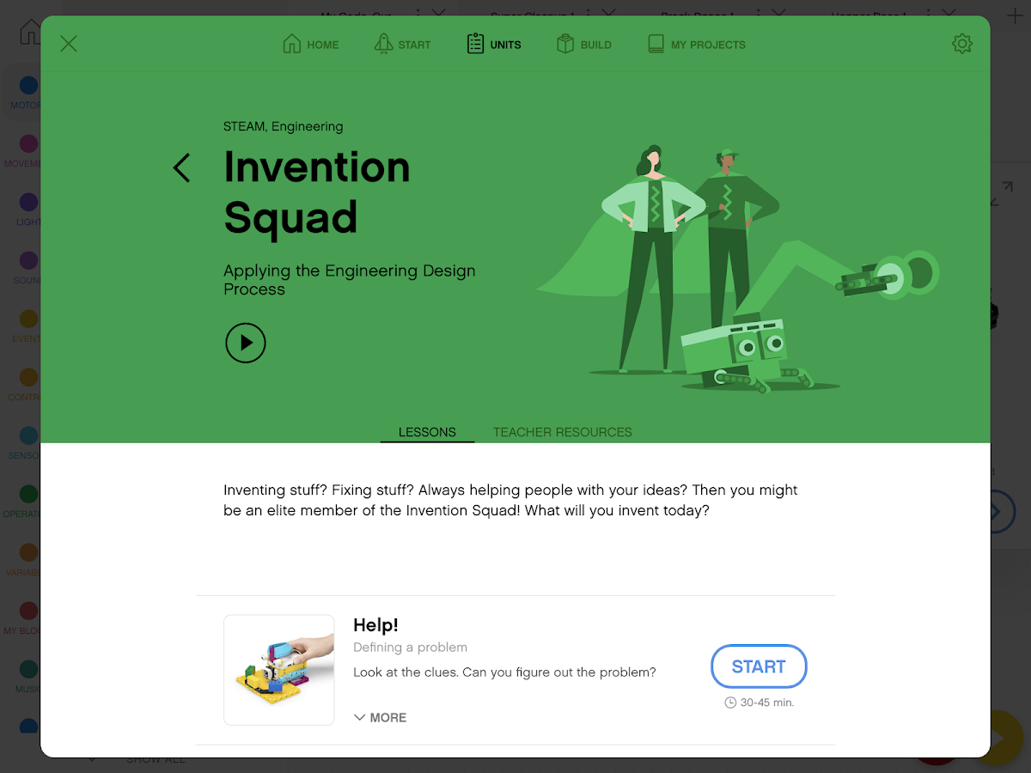Image resolution: width=1031 pixels, height=773 pixels.
Task: Select the Units clipboard item
Action: (x=494, y=44)
